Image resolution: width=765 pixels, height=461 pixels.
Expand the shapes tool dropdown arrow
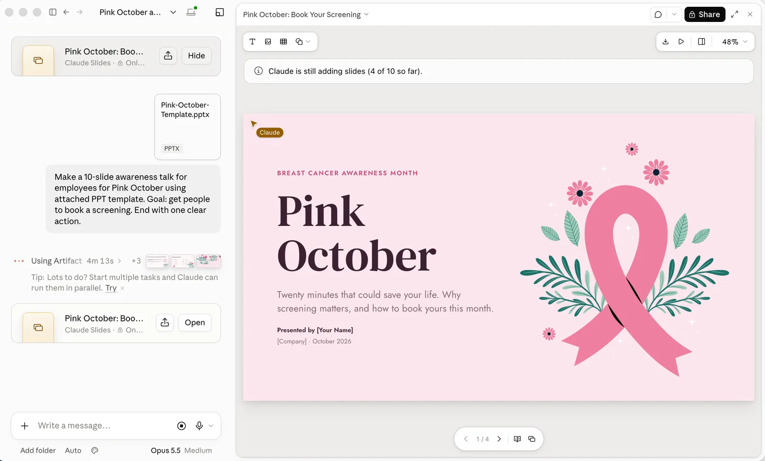pyautogui.click(x=308, y=42)
